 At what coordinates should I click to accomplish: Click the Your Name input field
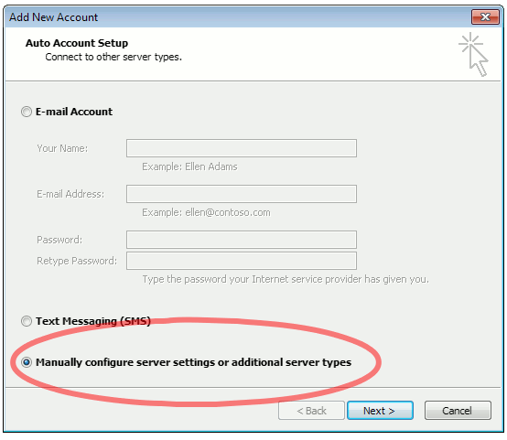[242, 148]
